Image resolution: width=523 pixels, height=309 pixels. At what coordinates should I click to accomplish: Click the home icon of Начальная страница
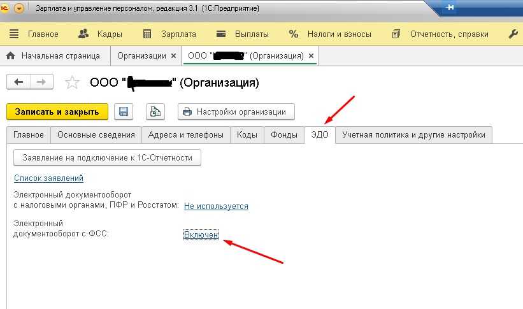click(11, 55)
